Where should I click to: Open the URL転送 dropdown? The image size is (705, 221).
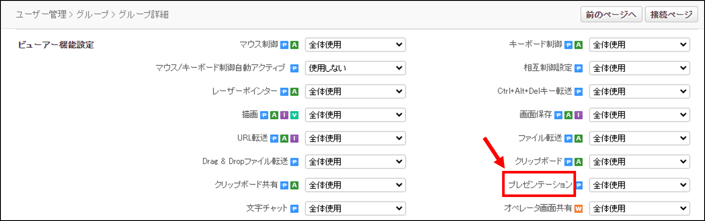(x=356, y=138)
